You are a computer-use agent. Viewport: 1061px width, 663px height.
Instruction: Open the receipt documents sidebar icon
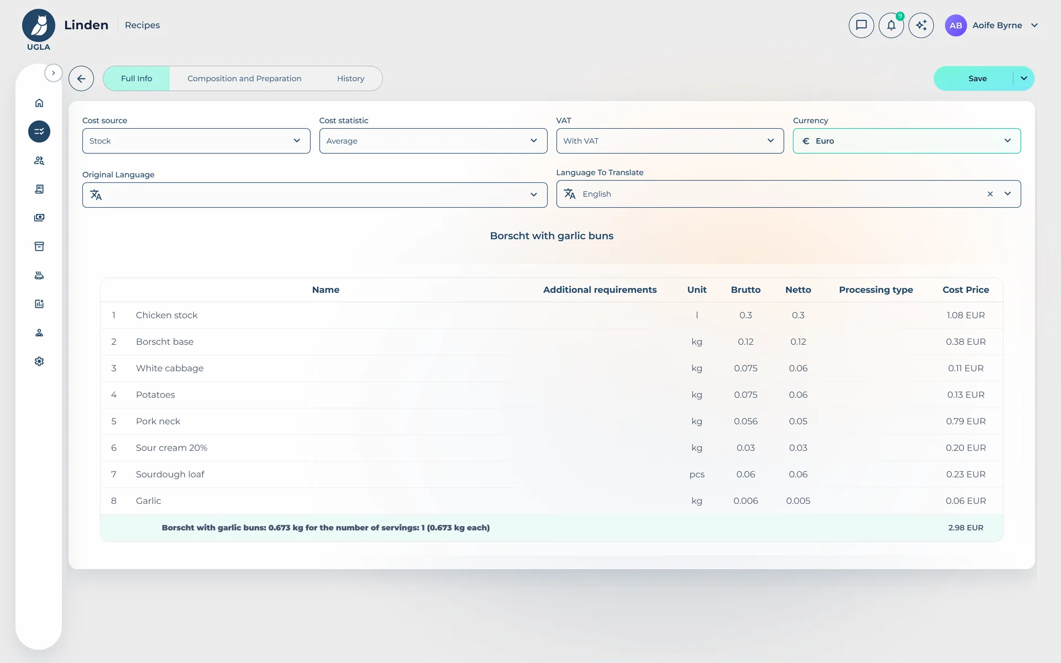tap(39, 189)
